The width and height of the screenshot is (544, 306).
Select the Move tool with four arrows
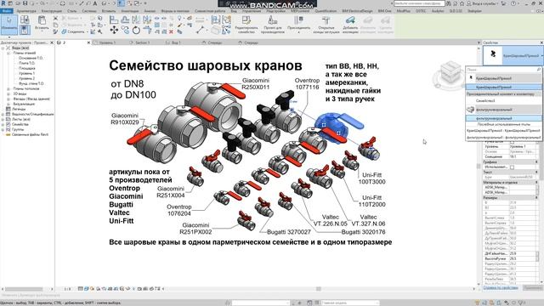tap(114, 31)
